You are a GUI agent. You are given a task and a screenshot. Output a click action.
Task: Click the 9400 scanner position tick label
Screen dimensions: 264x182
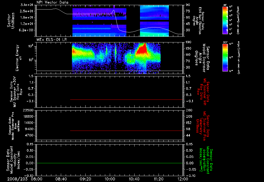(29, 129)
